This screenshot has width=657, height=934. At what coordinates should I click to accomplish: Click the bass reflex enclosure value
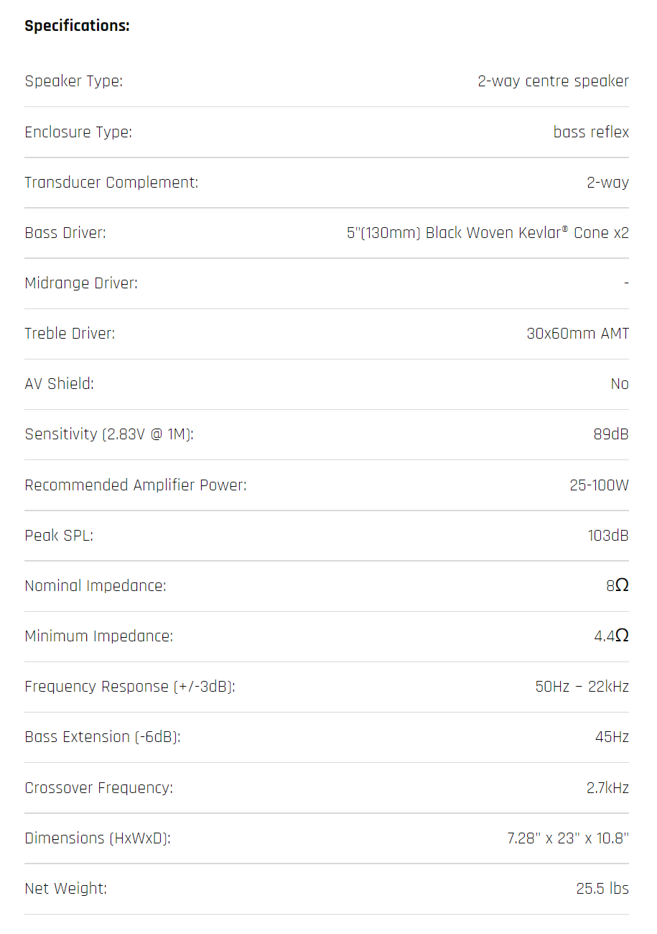point(591,132)
